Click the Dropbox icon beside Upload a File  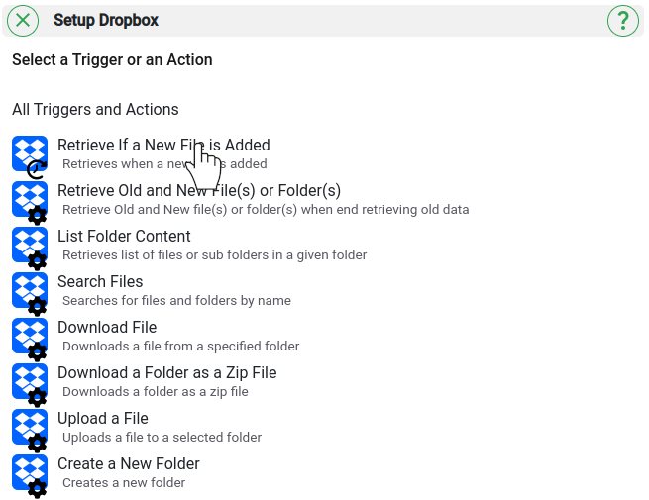click(30, 427)
